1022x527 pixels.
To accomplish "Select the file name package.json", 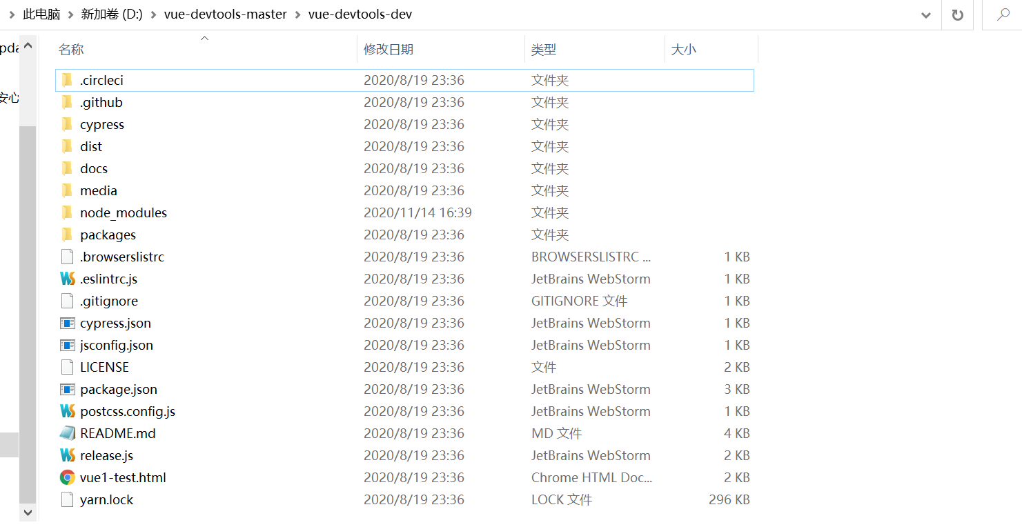I will click(119, 389).
